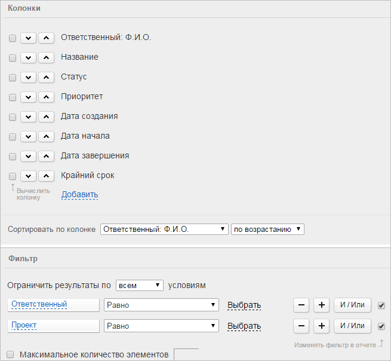This screenshot has width=391, height=361.
Task: Move 'Статус' column up
Action: tap(46, 77)
